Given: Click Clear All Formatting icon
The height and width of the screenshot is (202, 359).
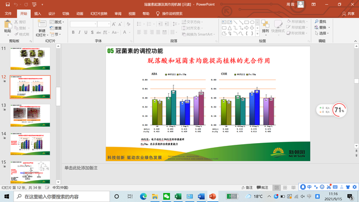Looking at the screenshot, I should pos(128,24).
